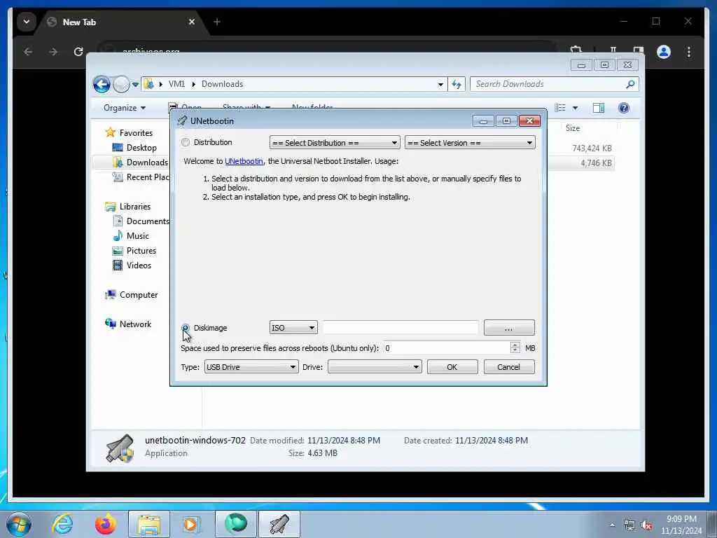Click the change view icon in Explorer

pyautogui.click(x=560, y=108)
